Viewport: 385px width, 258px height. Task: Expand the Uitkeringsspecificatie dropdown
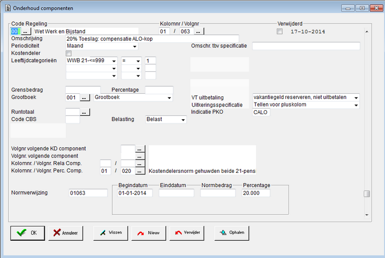[x=356, y=105]
